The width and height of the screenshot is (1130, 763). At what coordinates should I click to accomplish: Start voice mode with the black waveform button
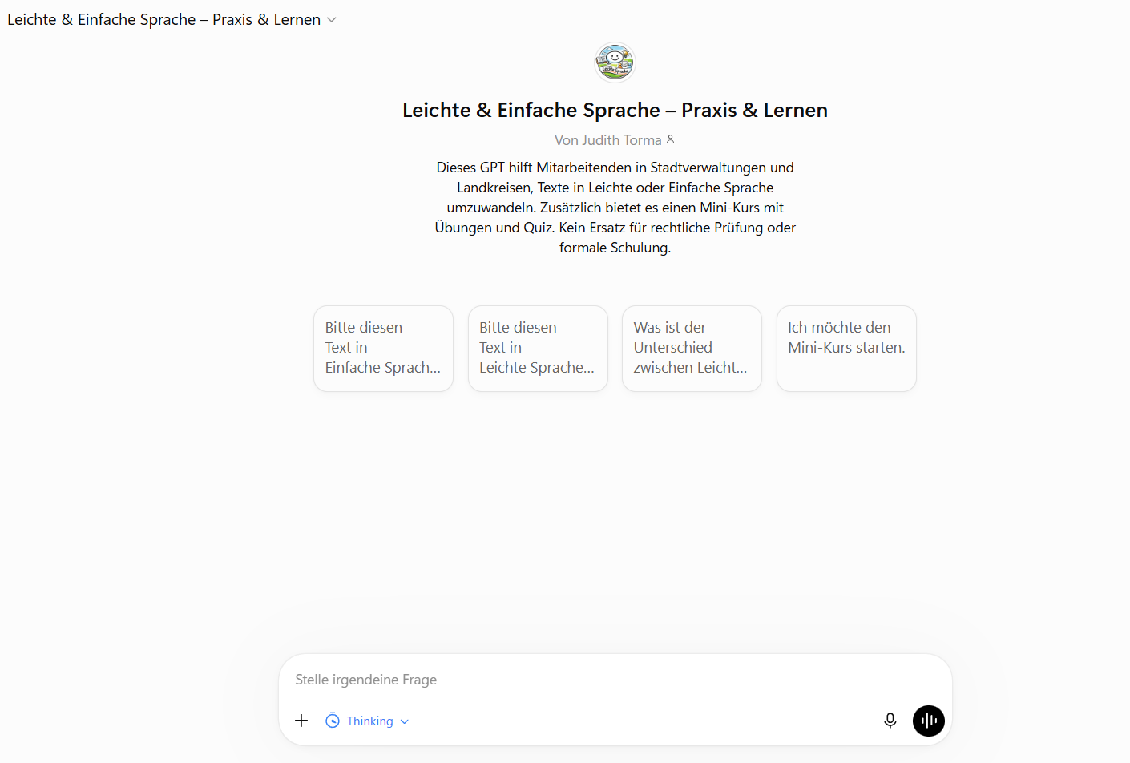coord(929,721)
